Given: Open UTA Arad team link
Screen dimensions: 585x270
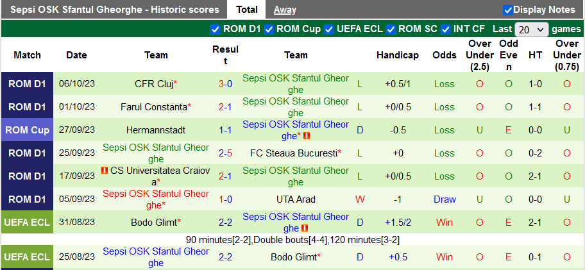Looking at the screenshot, I should coord(296,199).
